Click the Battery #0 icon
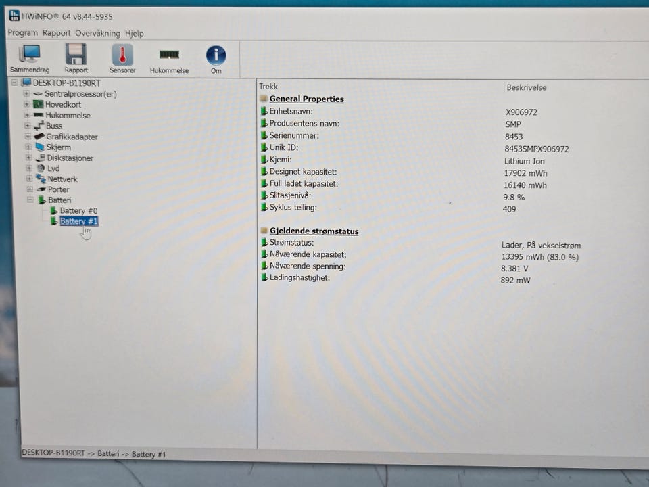The image size is (649, 487). 54,210
